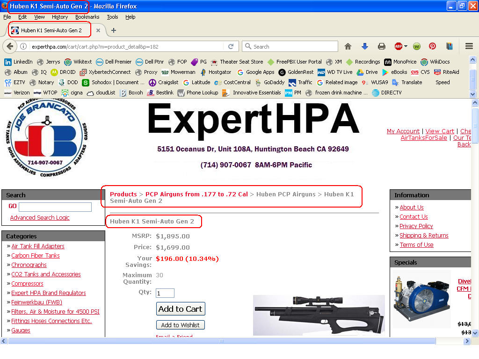Open the DIRECTV bookmark
This screenshot has width=479, height=359.
tap(387, 93)
